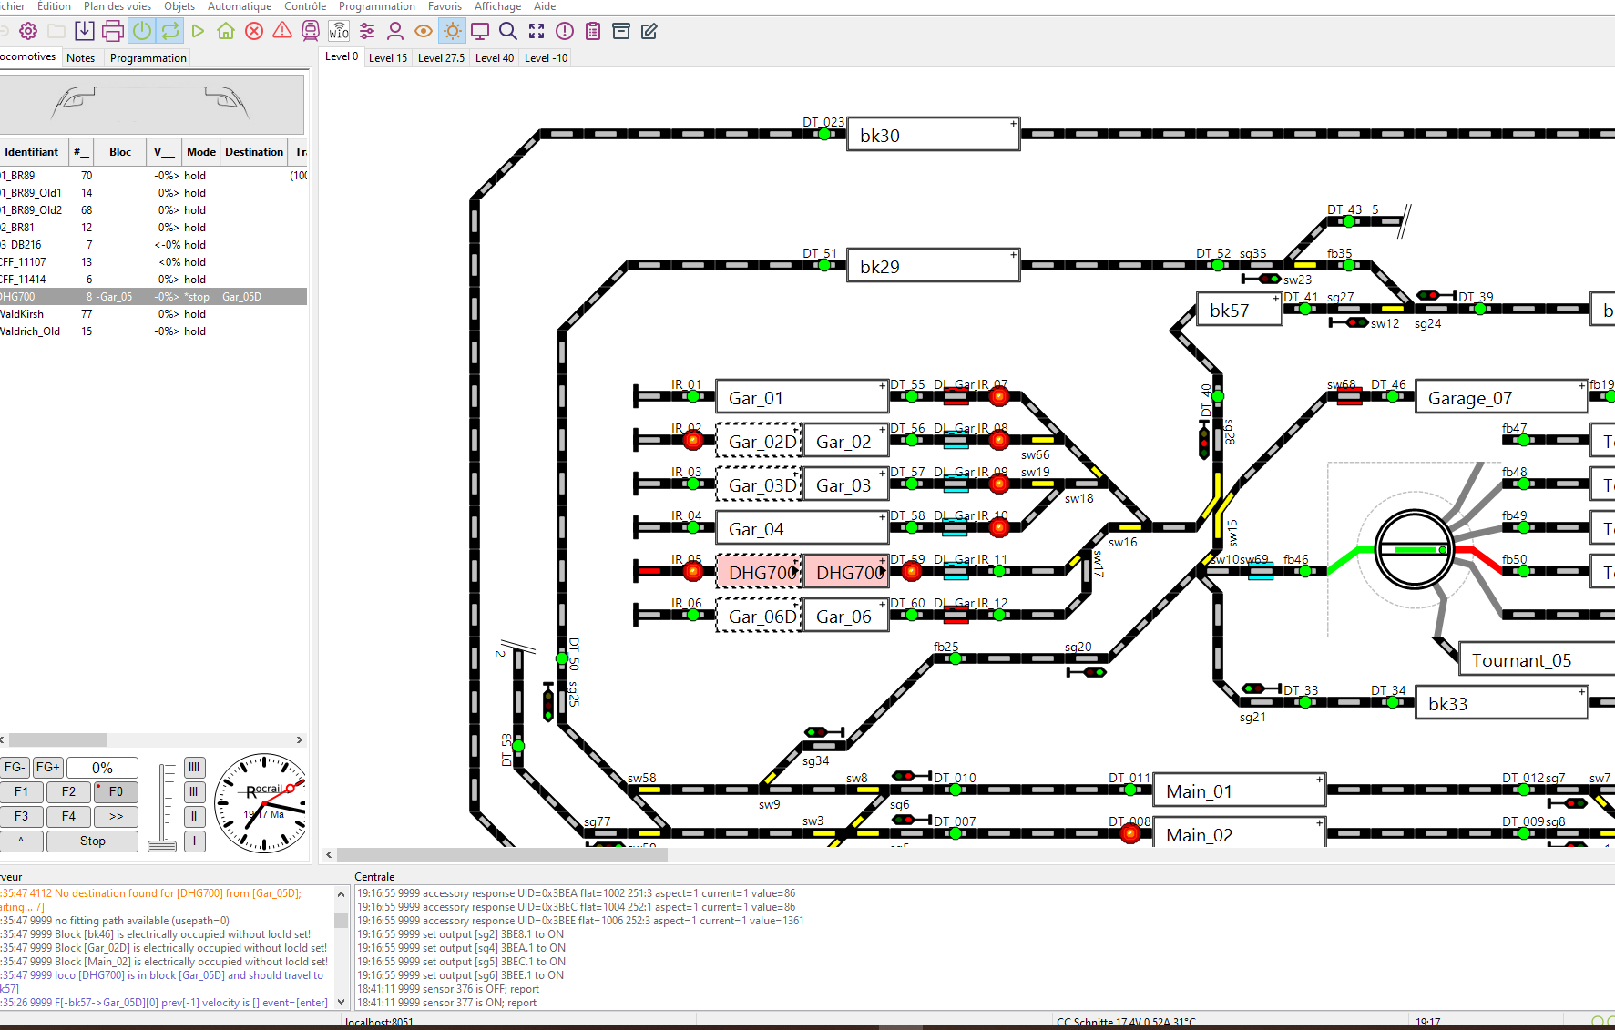The image size is (1615, 1030).
Task: Toggle track power on/off
Action: coord(142,31)
